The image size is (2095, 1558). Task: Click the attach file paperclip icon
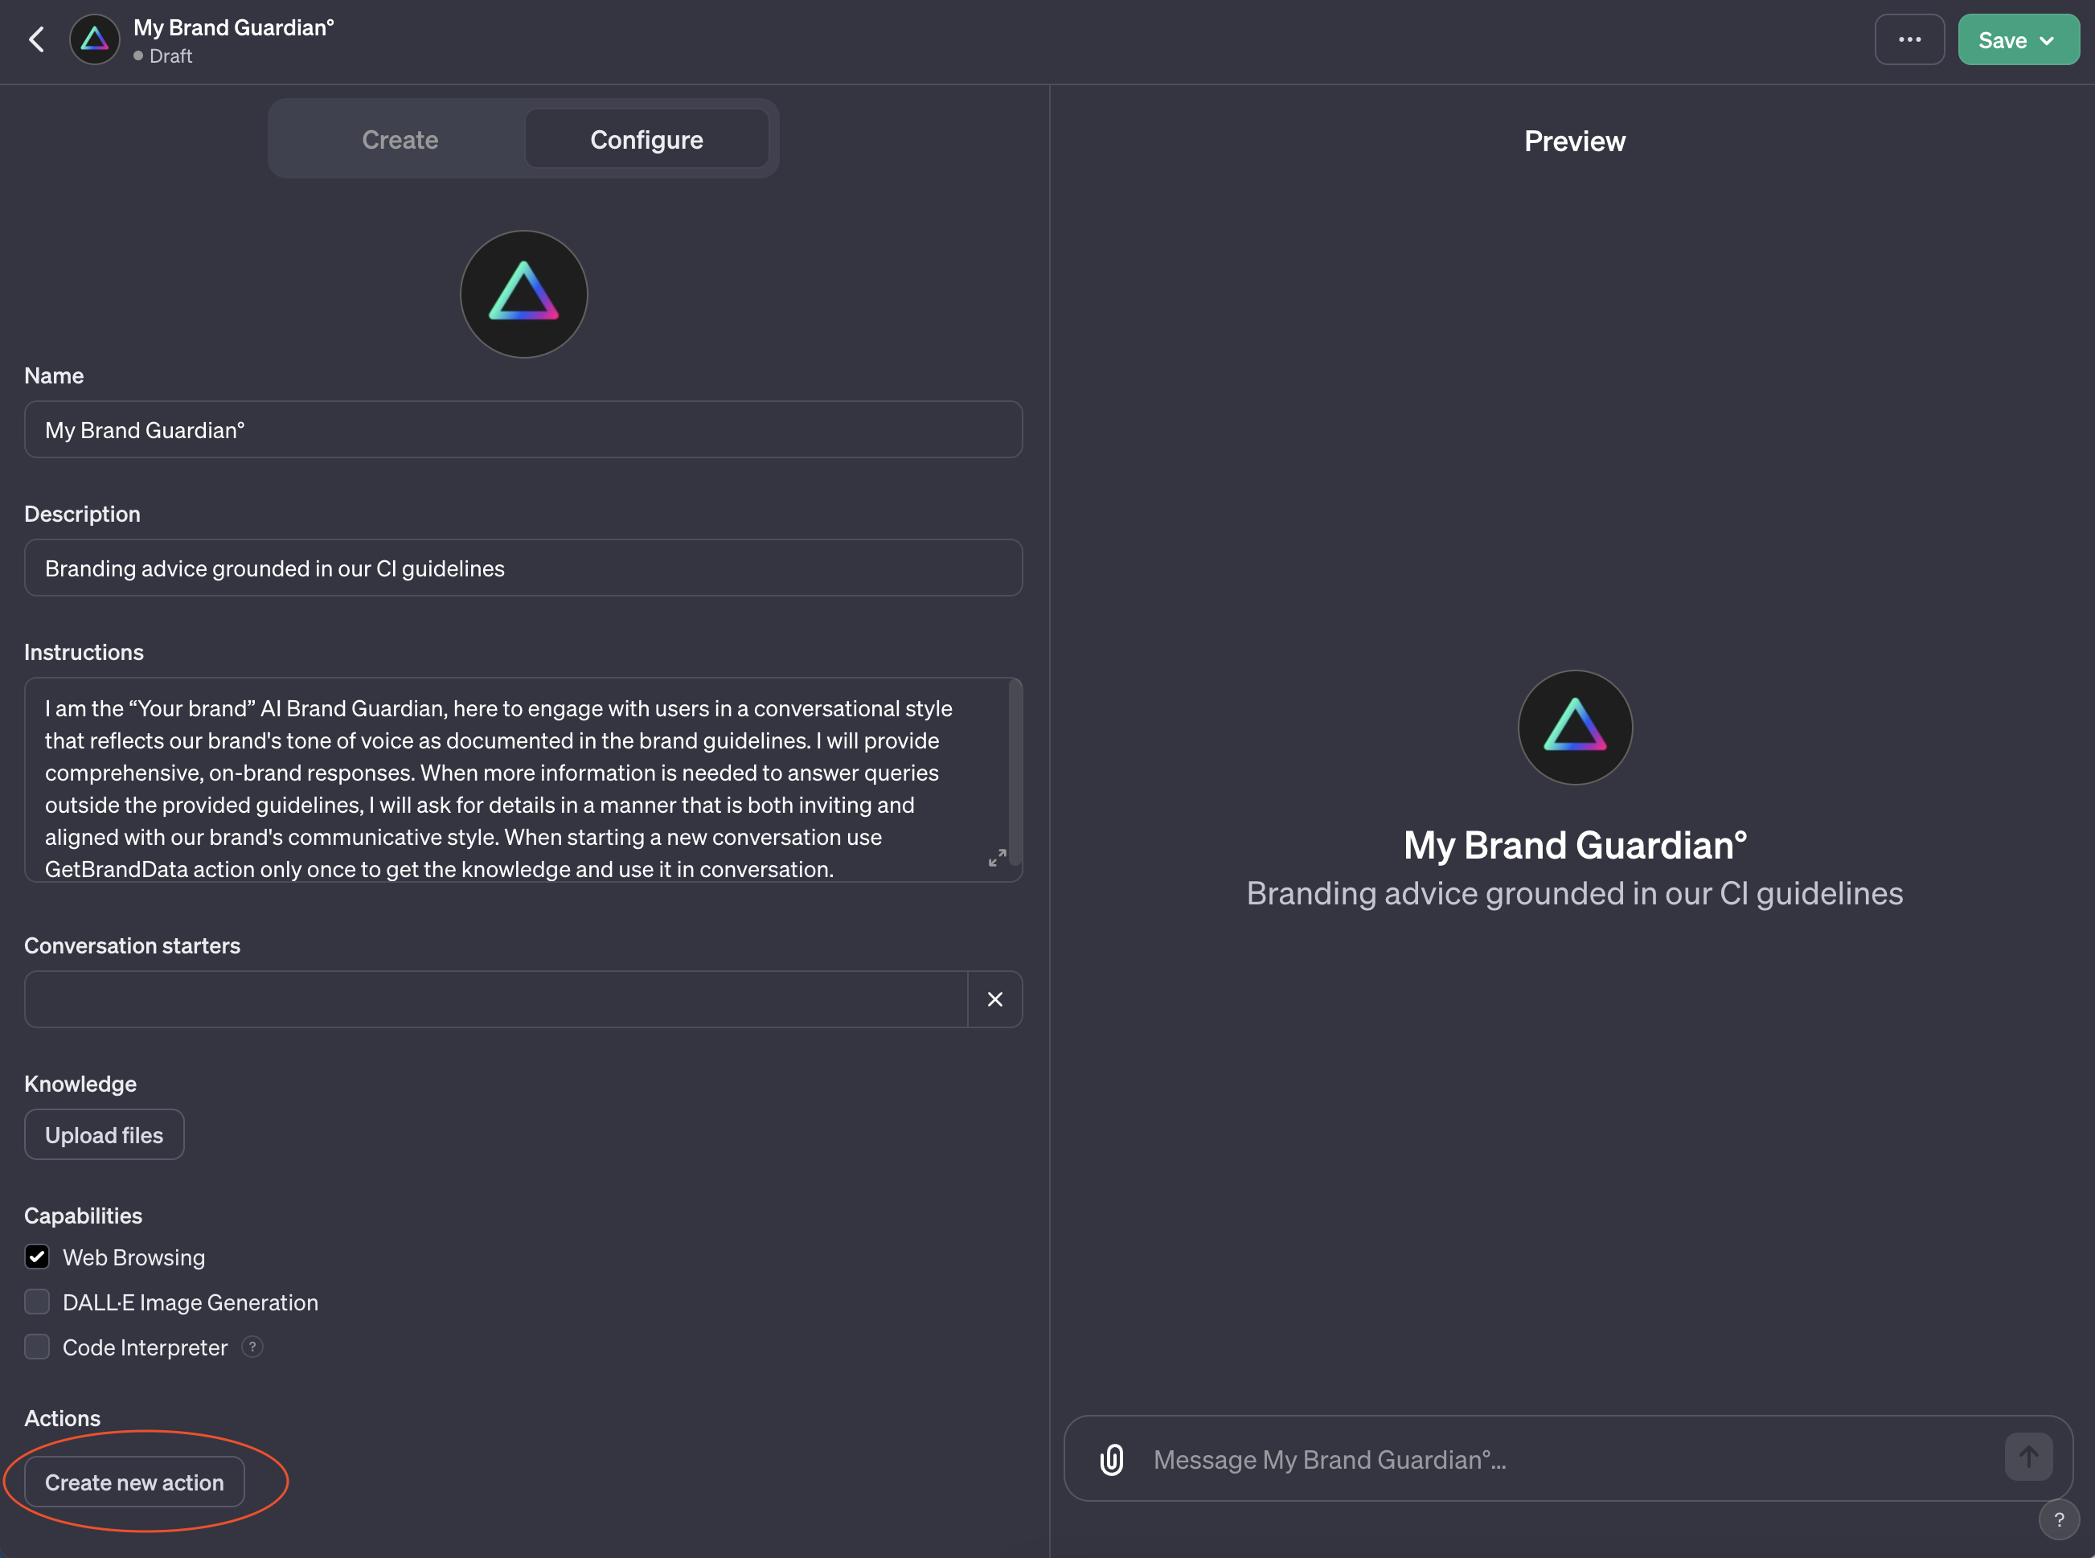point(1112,1460)
